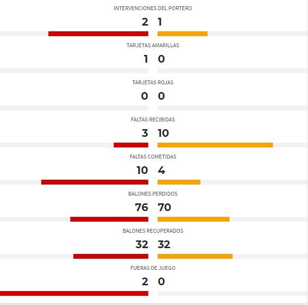Click the Intervenciones del Portero heading

point(153,8)
